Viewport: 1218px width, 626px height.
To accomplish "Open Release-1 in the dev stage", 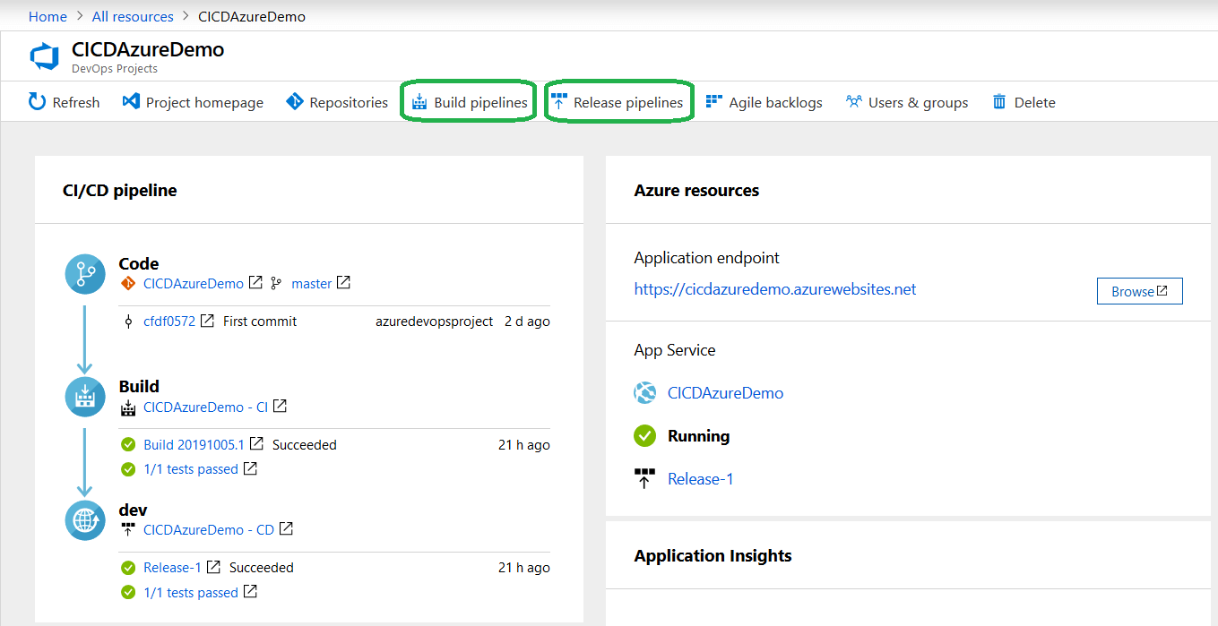I will [173, 568].
